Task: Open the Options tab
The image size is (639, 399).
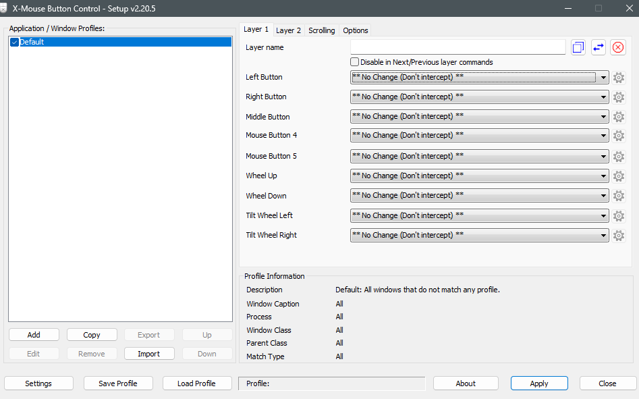Action: [356, 30]
